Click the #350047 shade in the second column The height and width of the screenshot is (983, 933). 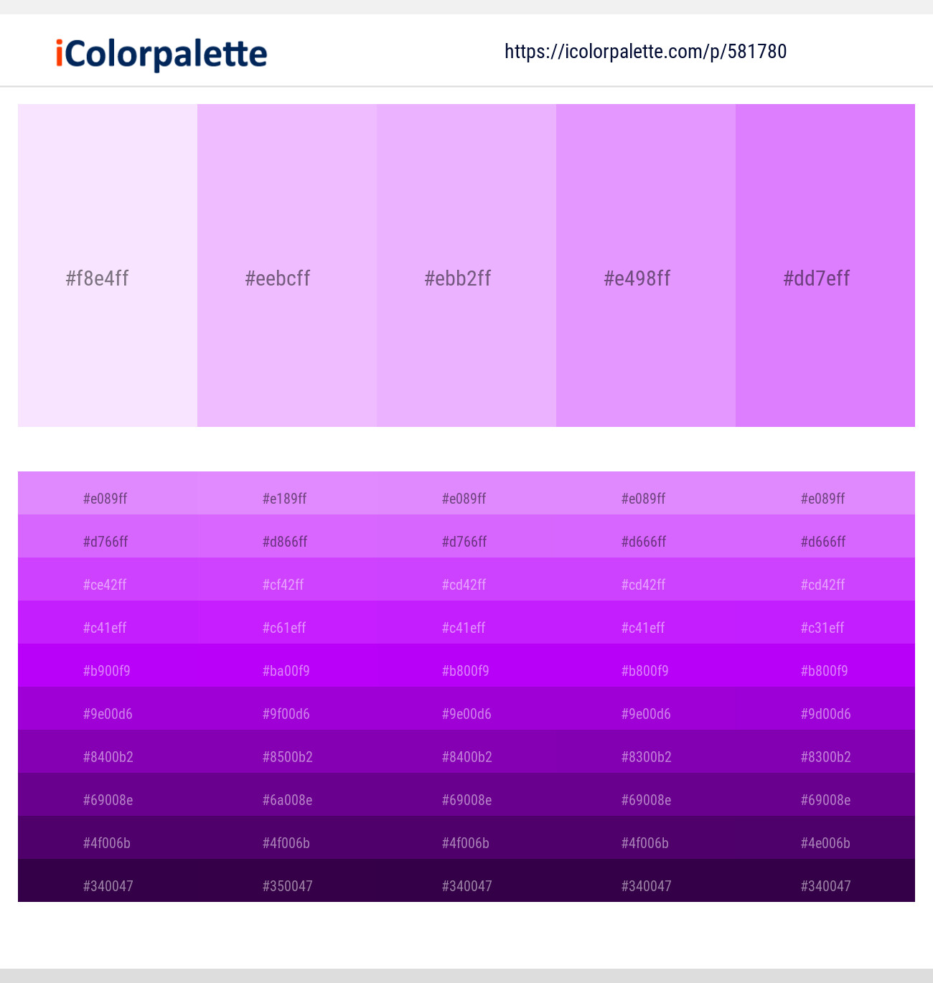tap(287, 885)
